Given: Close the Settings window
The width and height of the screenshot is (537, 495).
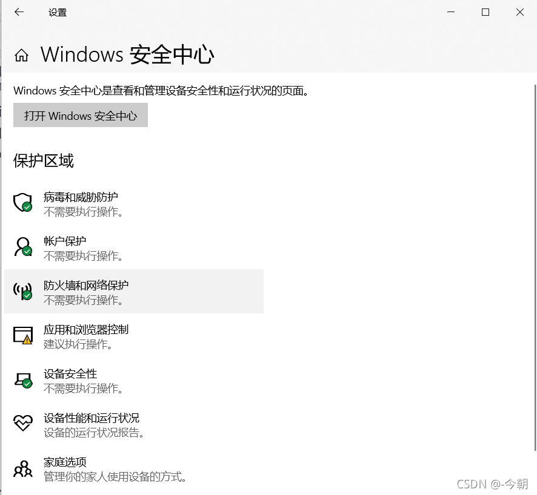Looking at the screenshot, I should [x=519, y=12].
